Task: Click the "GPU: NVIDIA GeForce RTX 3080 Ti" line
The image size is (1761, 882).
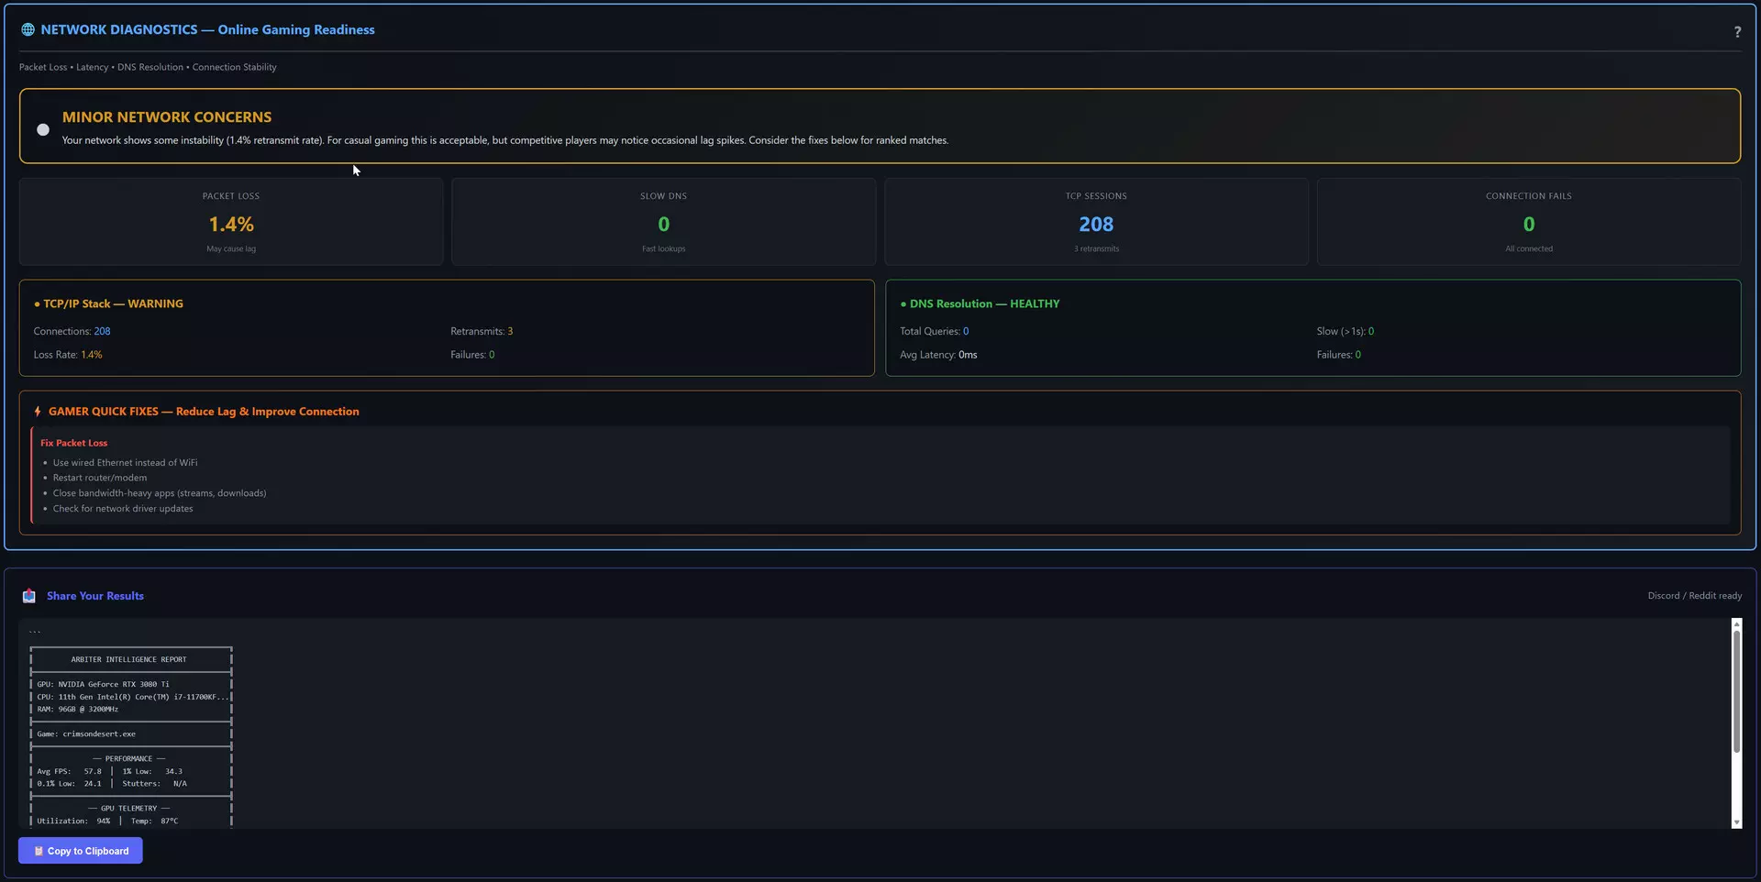Action: (x=103, y=684)
